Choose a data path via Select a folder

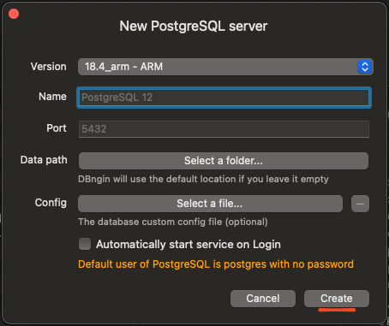[x=224, y=161]
